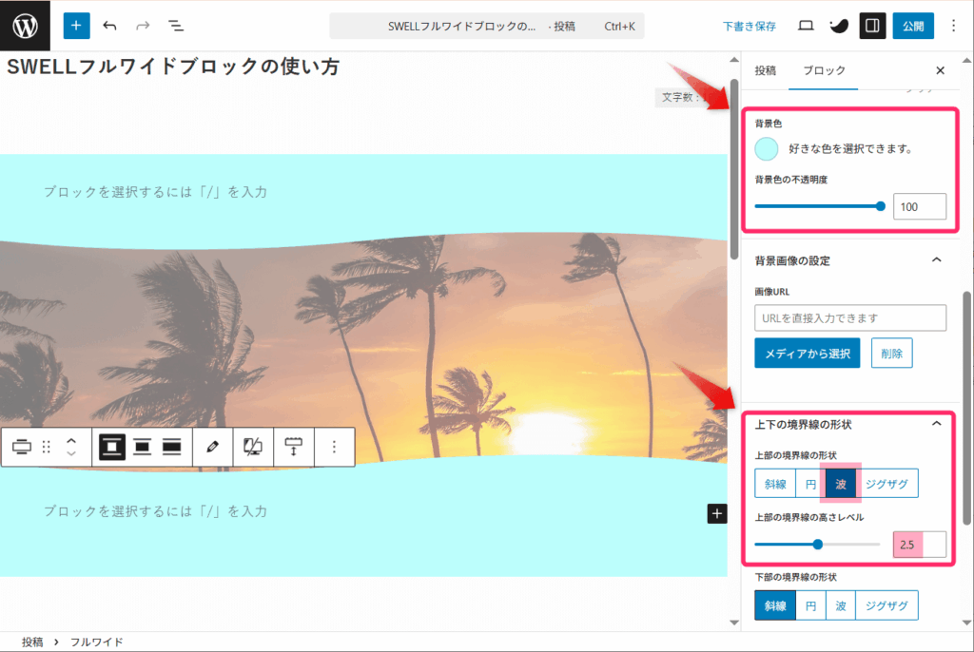Select the third full width alignment icon

tap(171, 447)
